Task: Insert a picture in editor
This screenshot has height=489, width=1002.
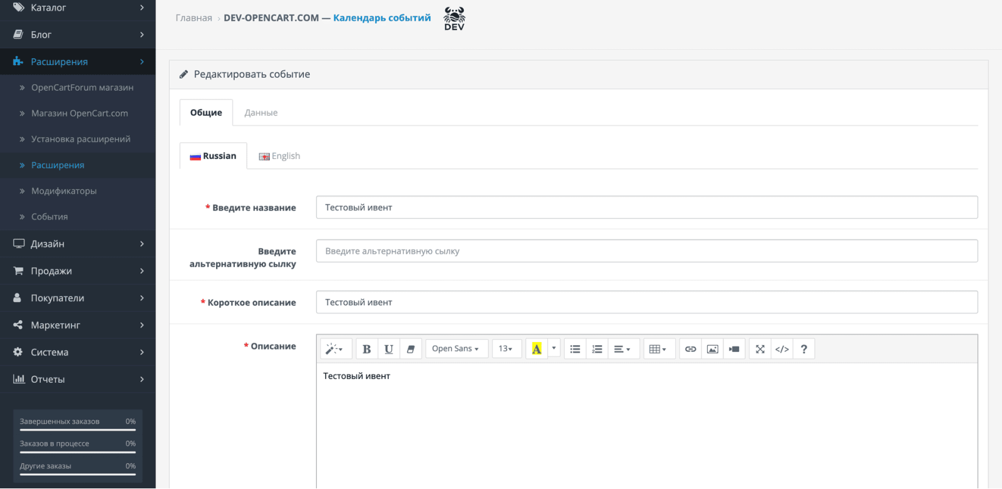Action: tap(713, 349)
